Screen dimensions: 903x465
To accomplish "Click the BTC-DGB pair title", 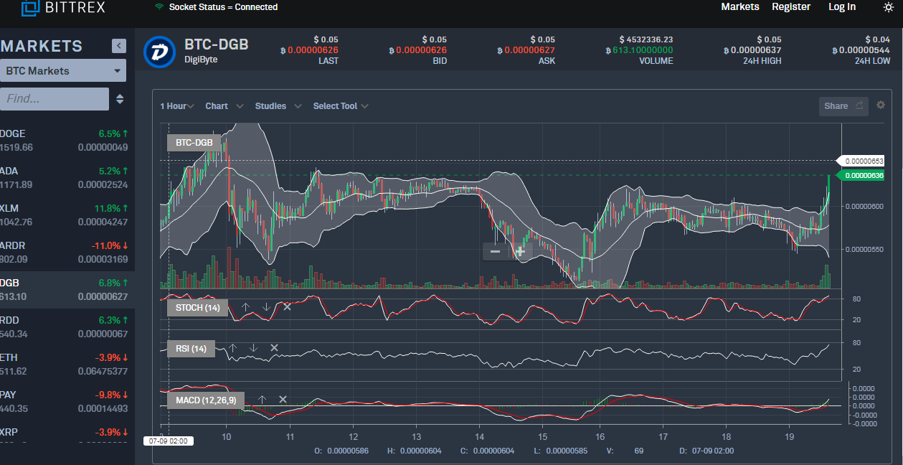I will click(x=217, y=44).
